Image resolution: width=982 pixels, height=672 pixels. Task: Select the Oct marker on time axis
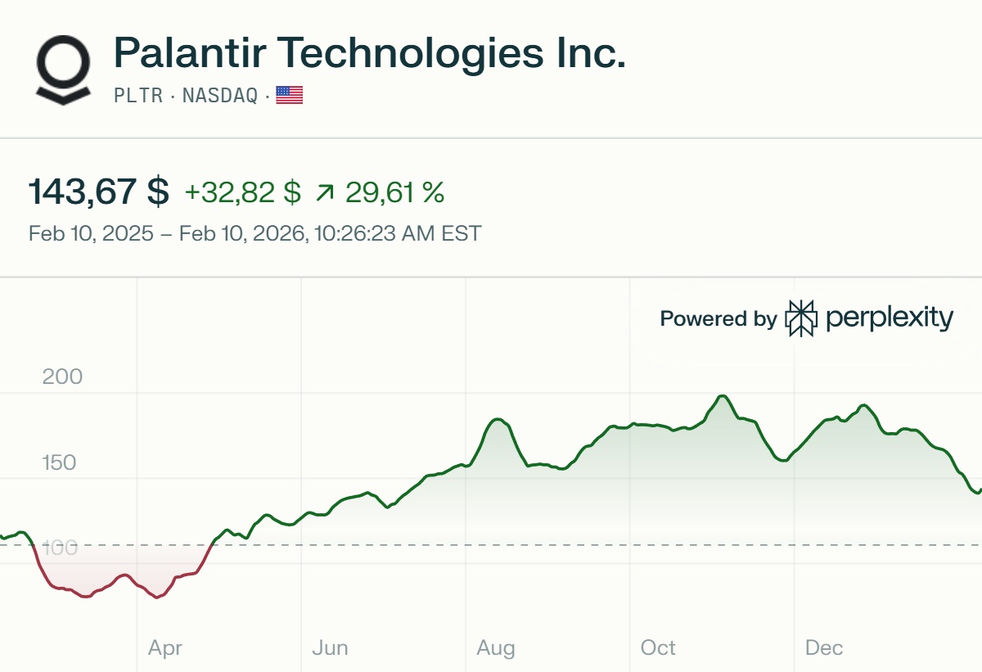pyautogui.click(x=658, y=648)
